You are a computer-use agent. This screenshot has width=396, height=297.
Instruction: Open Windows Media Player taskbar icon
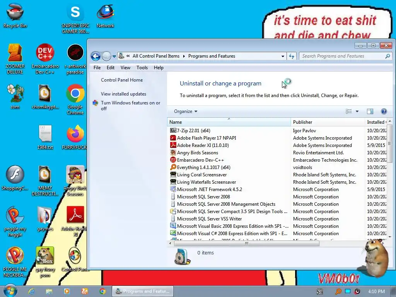click(x=67, y=291)
